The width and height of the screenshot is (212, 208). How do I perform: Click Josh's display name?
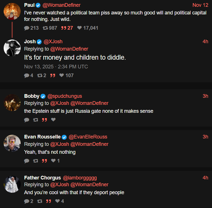point(30,42)
